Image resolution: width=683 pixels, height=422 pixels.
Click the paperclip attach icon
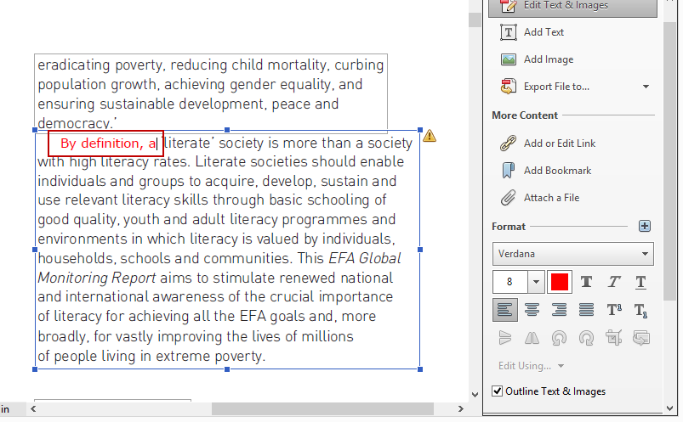click(x=509, y=198)
